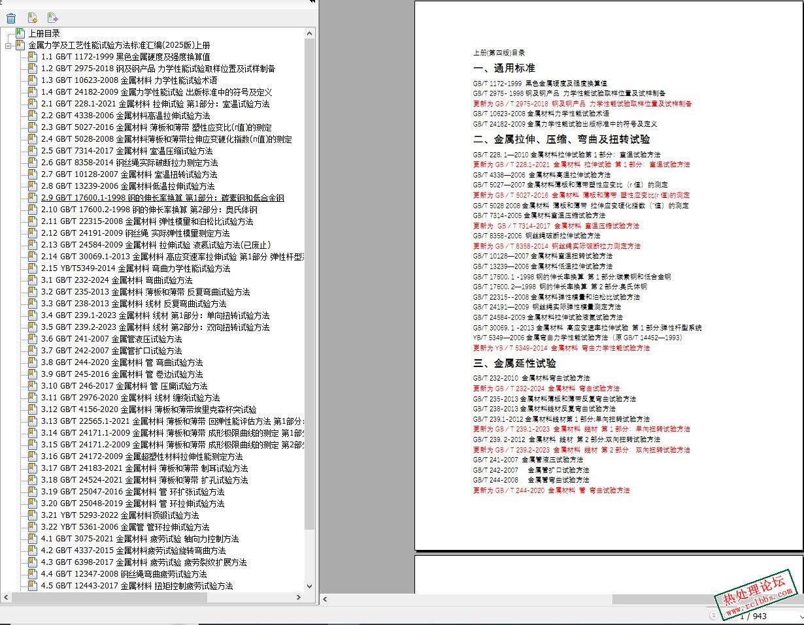Open bookmark 2.1 GB/T 228.1-2021 拉伸试验
The width and height of the screenshot is (804, 625).
click(x=155, y=104)
